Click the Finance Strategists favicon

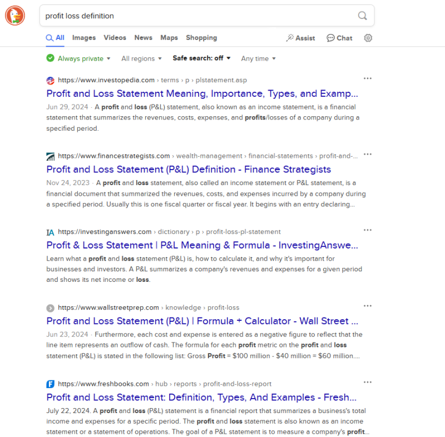point(50,156)
